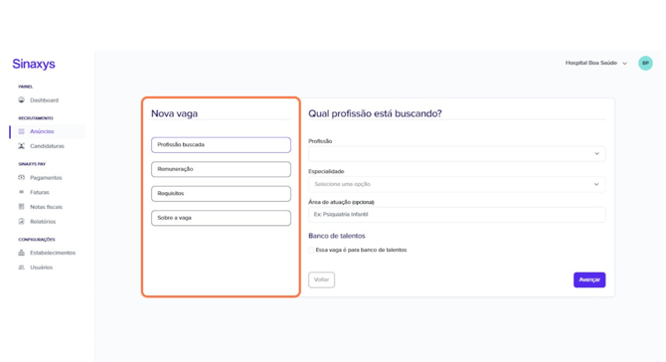Viewport: 666px width, 362px height.
Task: Click 'Qual profissão está buscando?' heading
Action: (375, 113)
